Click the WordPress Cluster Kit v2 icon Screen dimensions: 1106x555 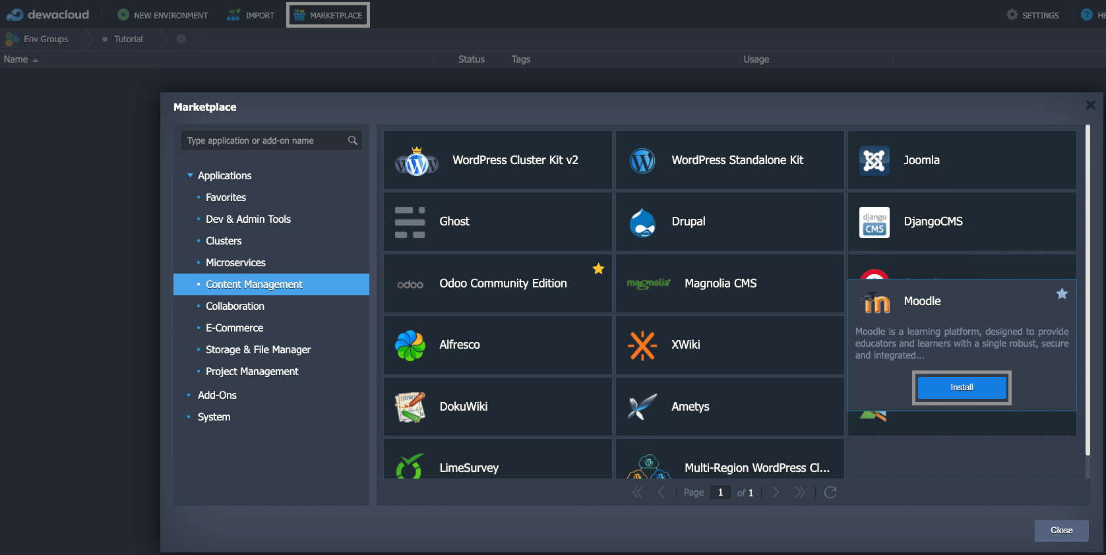tap(417, 161)
